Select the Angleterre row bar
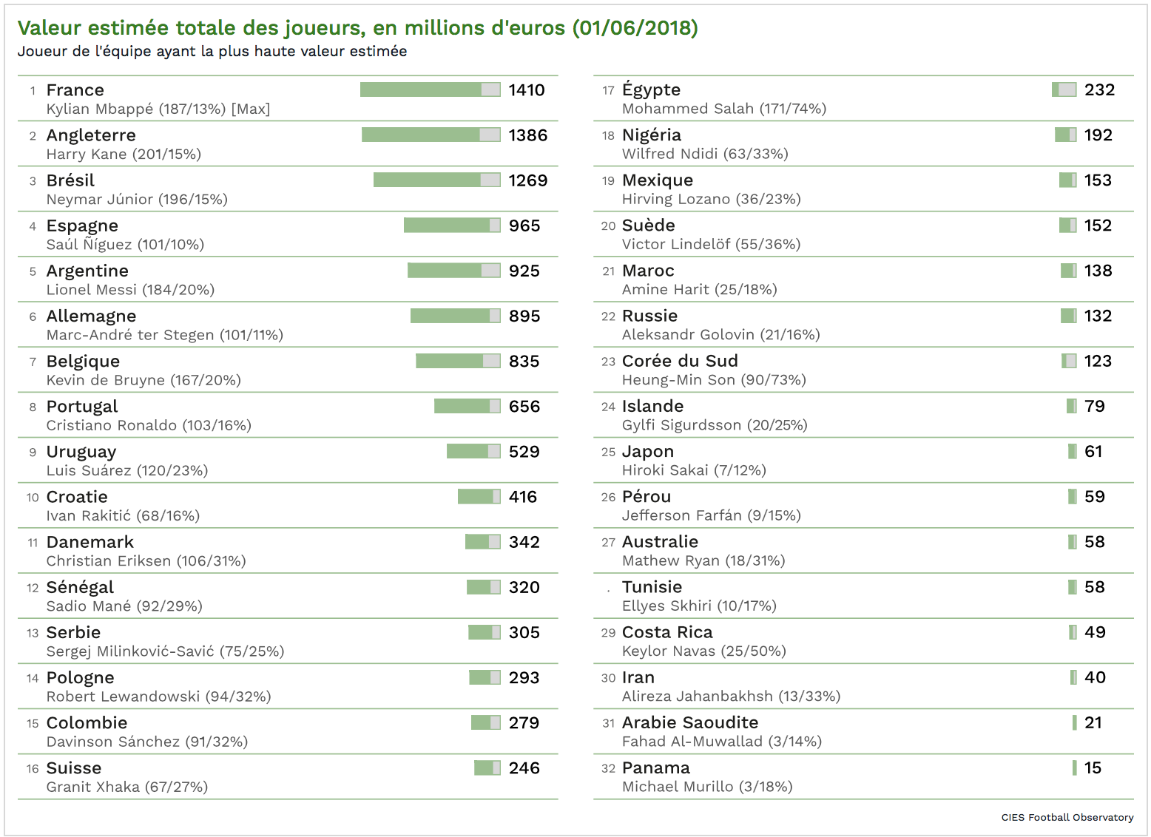The image size is (1151, 837). coord(431,135)
